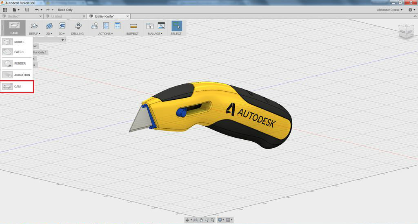Click the blue slider knob on knife
The width and height of the screenshot is (418, 224).
[181, 112]
